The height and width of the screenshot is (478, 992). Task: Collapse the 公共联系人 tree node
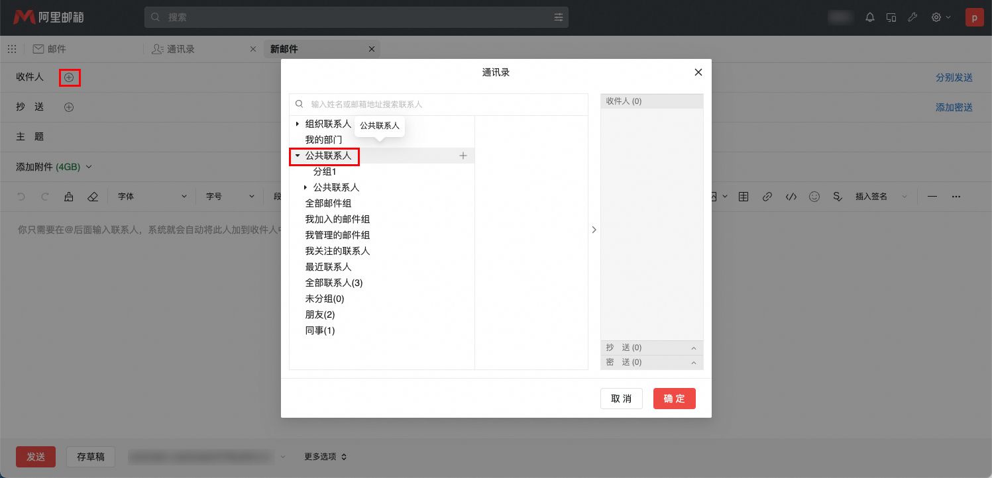pyautogui.click(x=298, y=156)
